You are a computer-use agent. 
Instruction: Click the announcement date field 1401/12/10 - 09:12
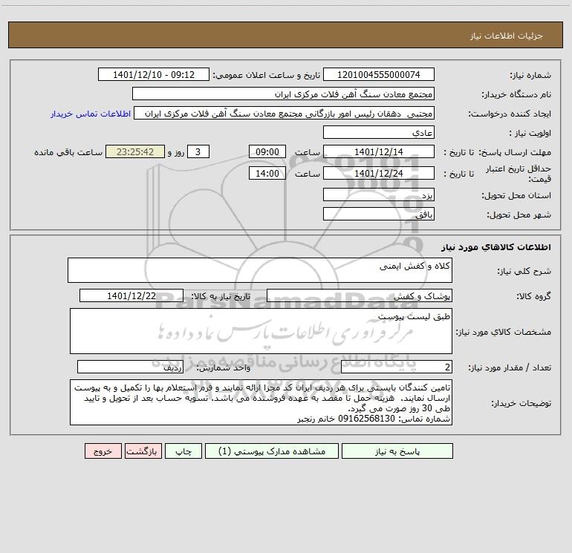tap(154, 74)
